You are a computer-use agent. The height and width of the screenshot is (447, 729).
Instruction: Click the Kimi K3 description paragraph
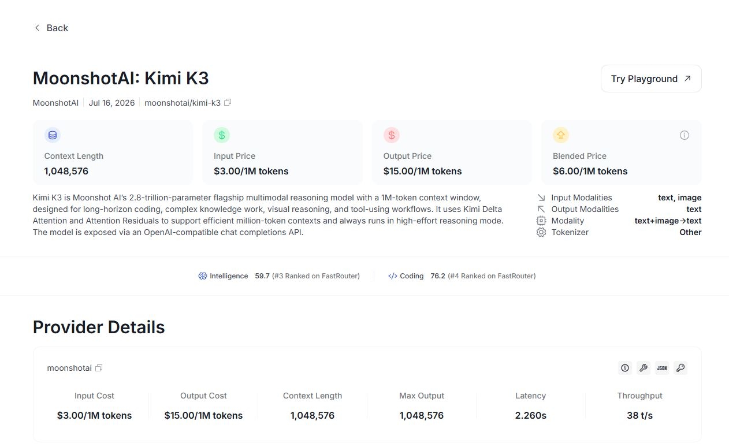click(269, 215)
